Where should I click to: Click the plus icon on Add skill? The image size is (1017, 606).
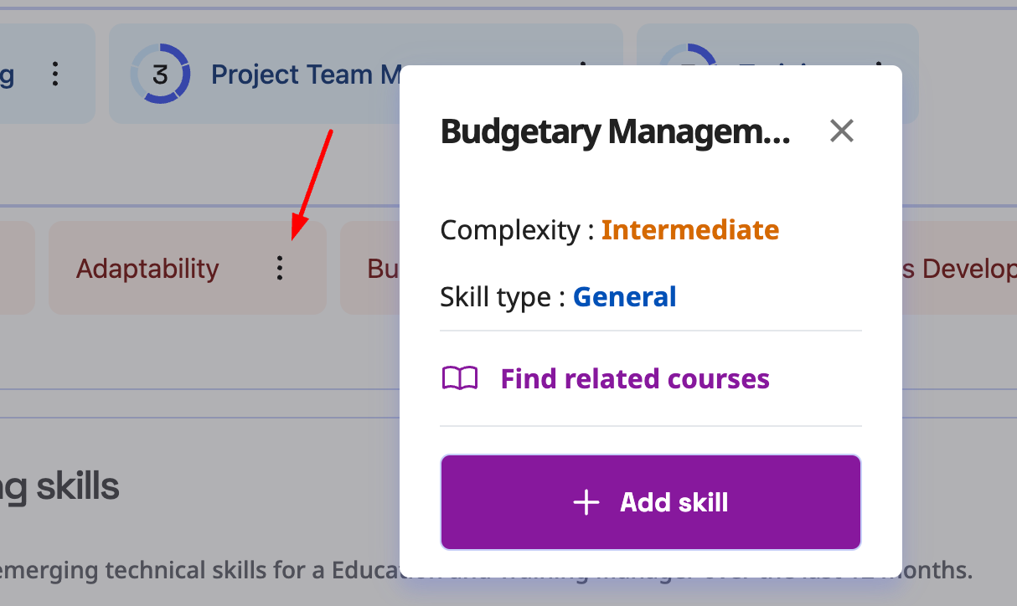click(586, 502)
